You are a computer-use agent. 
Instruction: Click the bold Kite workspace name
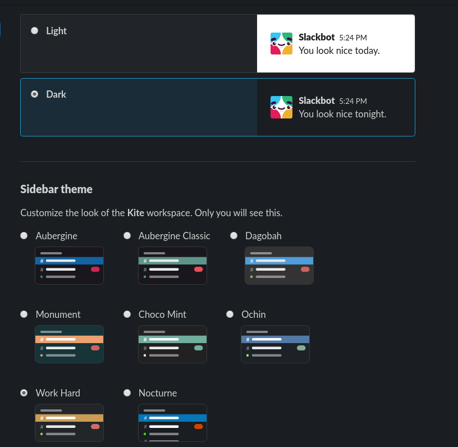click(135, 213)
